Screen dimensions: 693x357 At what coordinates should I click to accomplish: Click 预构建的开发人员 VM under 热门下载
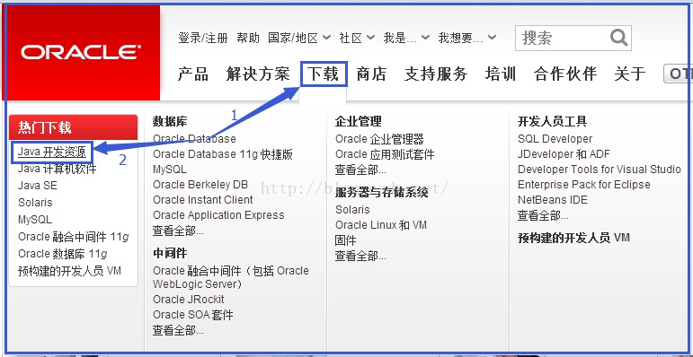tap(69, 271)
